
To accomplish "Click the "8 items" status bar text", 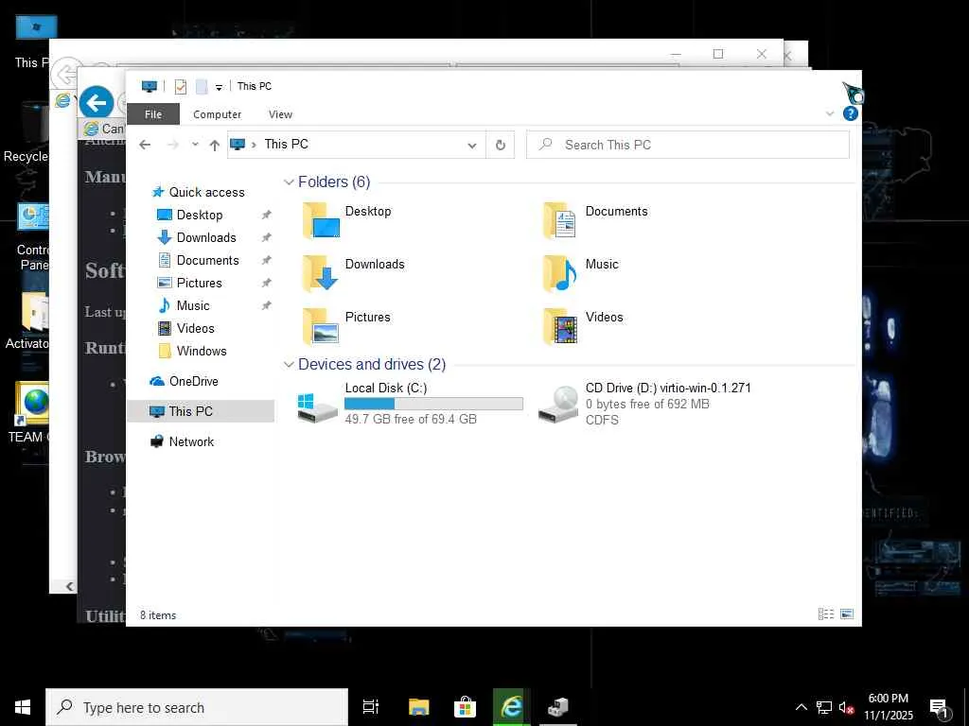I will [158, 615].
